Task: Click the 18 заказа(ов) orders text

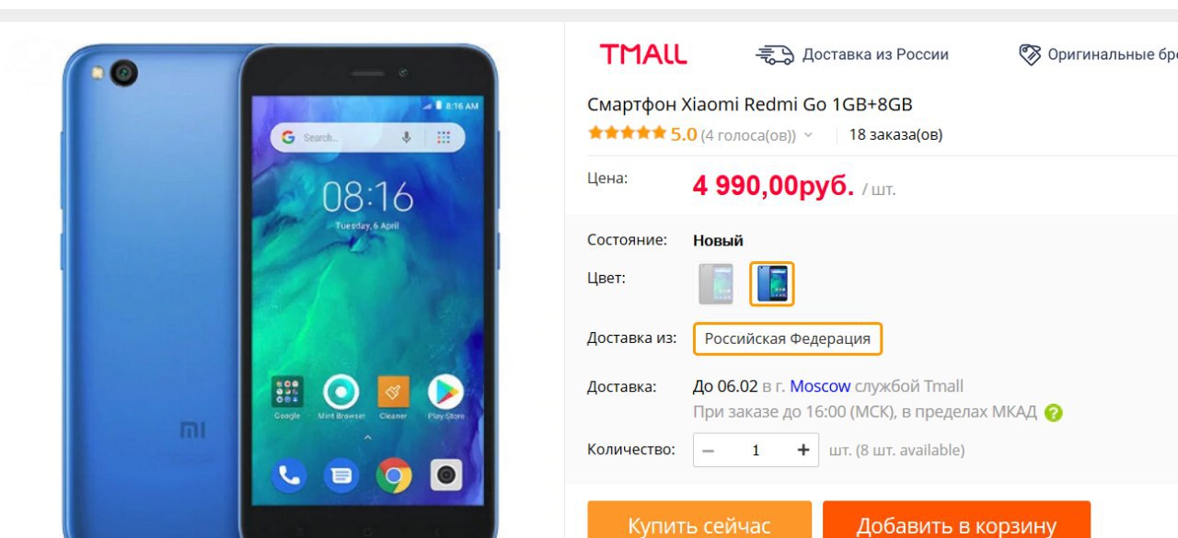Action: [x=895, y=135]
